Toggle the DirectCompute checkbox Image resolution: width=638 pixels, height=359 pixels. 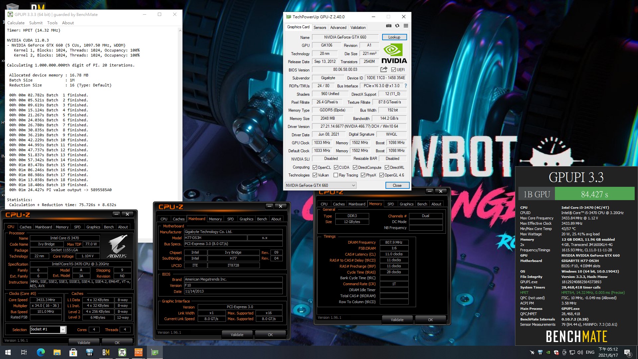click(x=355, y=167)
